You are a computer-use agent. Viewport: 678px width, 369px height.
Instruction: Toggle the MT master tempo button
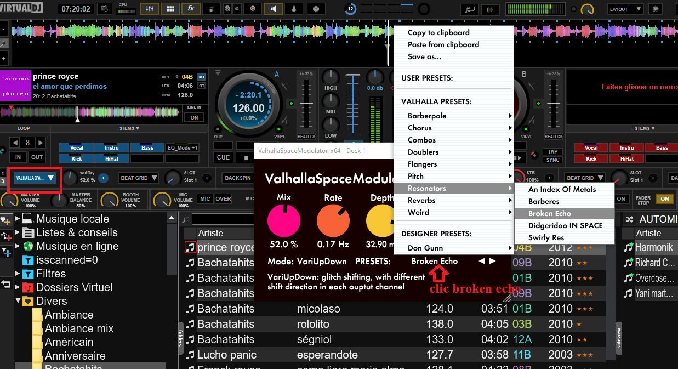tap(201, 76)
